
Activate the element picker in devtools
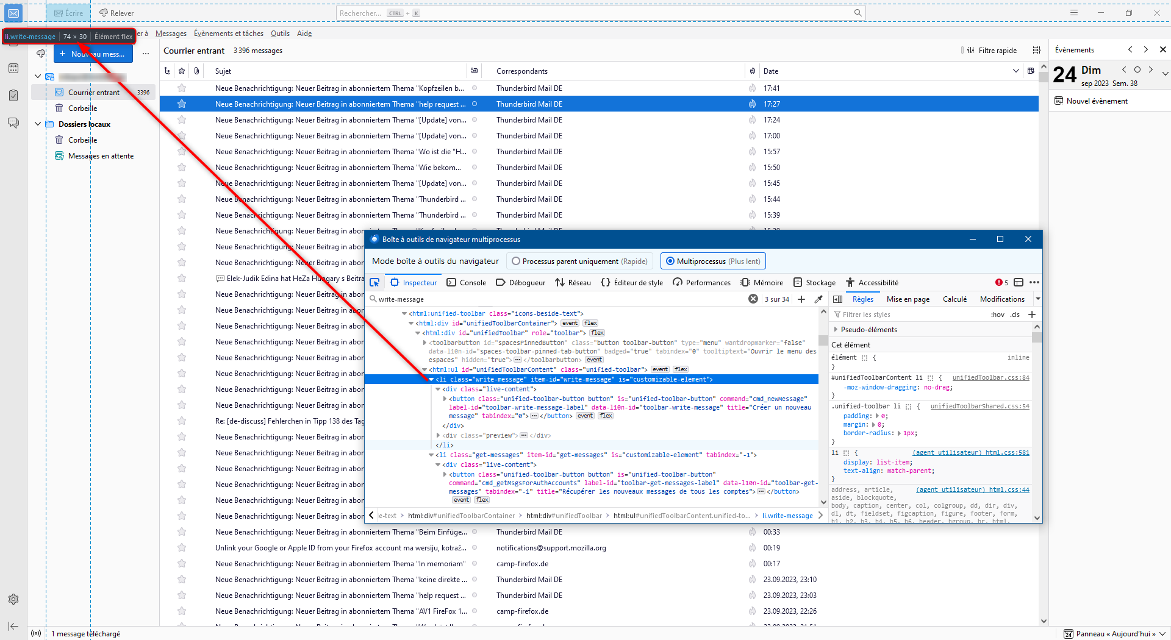(x=374, y=282)
